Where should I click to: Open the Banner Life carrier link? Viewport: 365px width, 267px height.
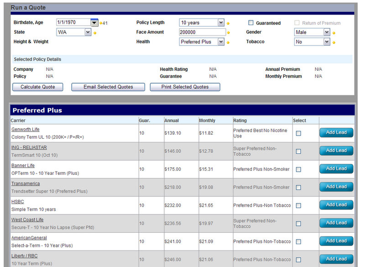point(23,166)
